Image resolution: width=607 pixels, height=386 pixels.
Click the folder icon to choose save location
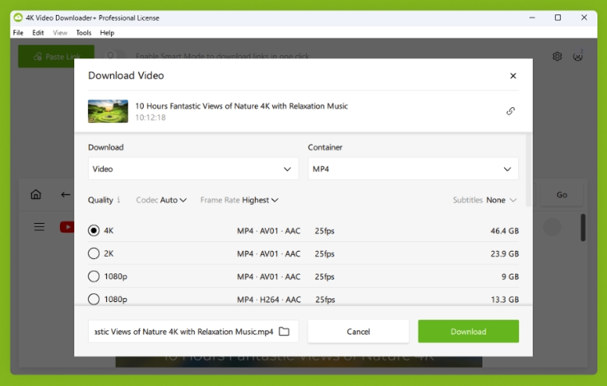tap(284, 332)
